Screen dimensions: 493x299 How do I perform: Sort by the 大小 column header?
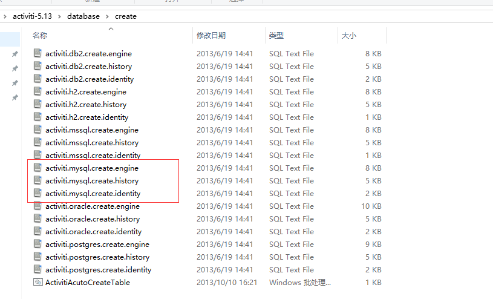[348, 35]
